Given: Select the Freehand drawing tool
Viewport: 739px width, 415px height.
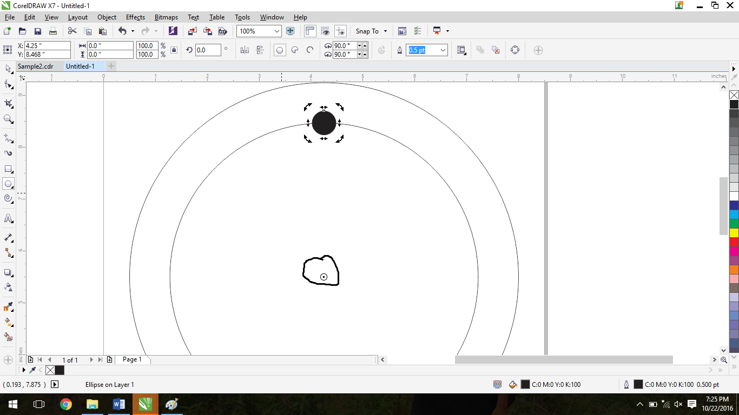Looking at the screenshot, I should [8, 138].
